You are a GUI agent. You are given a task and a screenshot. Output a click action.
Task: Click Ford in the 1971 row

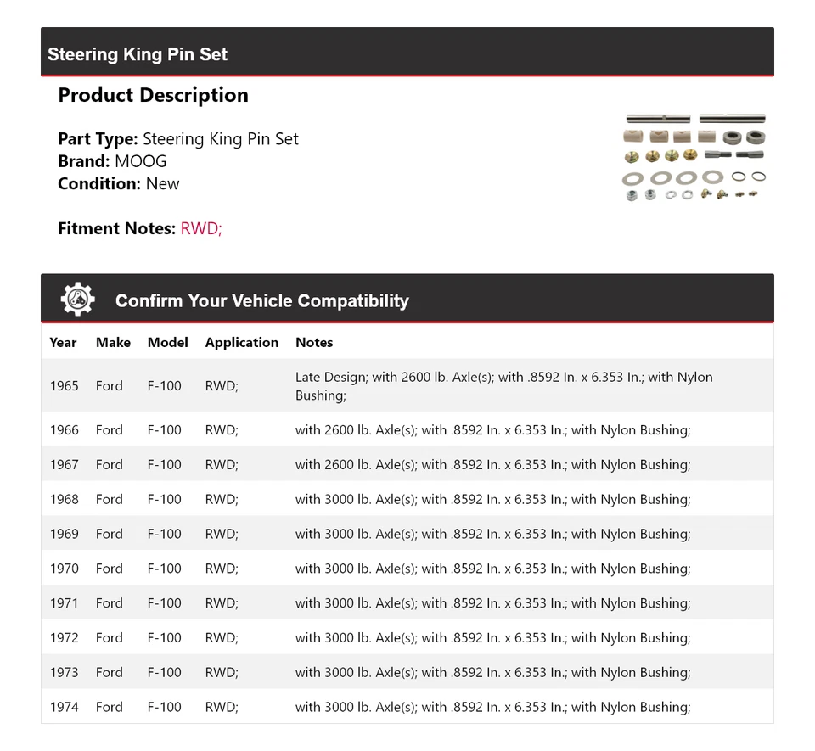coord(109,604)
